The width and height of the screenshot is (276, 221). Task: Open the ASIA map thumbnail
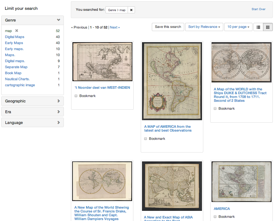172,186
